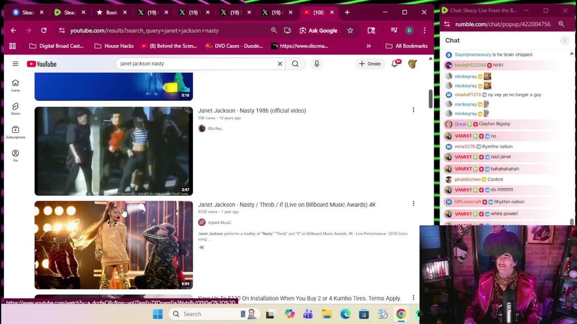This screenshot has width=577, height=324.
Task: Open the Rumble chat options three-dot menu
Action: [564, 40]
